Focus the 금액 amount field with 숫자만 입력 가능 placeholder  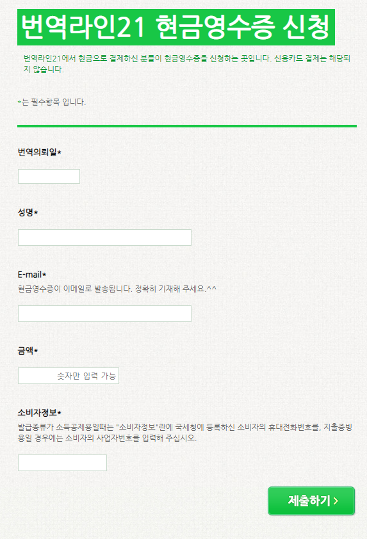pyautogui.click(x=69, y=376)
